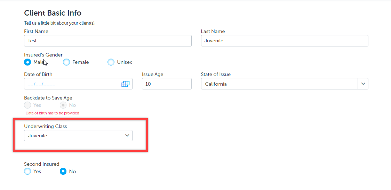The width and height of the screenshot is (391, 190).
Task: Choose No for Backdate to Save Age
Action: [x=63, y=105]
